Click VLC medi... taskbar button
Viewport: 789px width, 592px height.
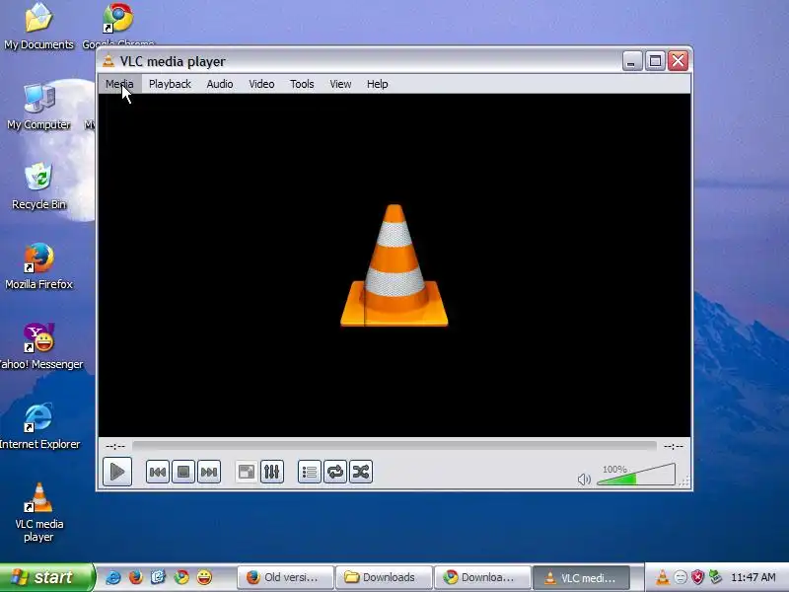(581, 577)
